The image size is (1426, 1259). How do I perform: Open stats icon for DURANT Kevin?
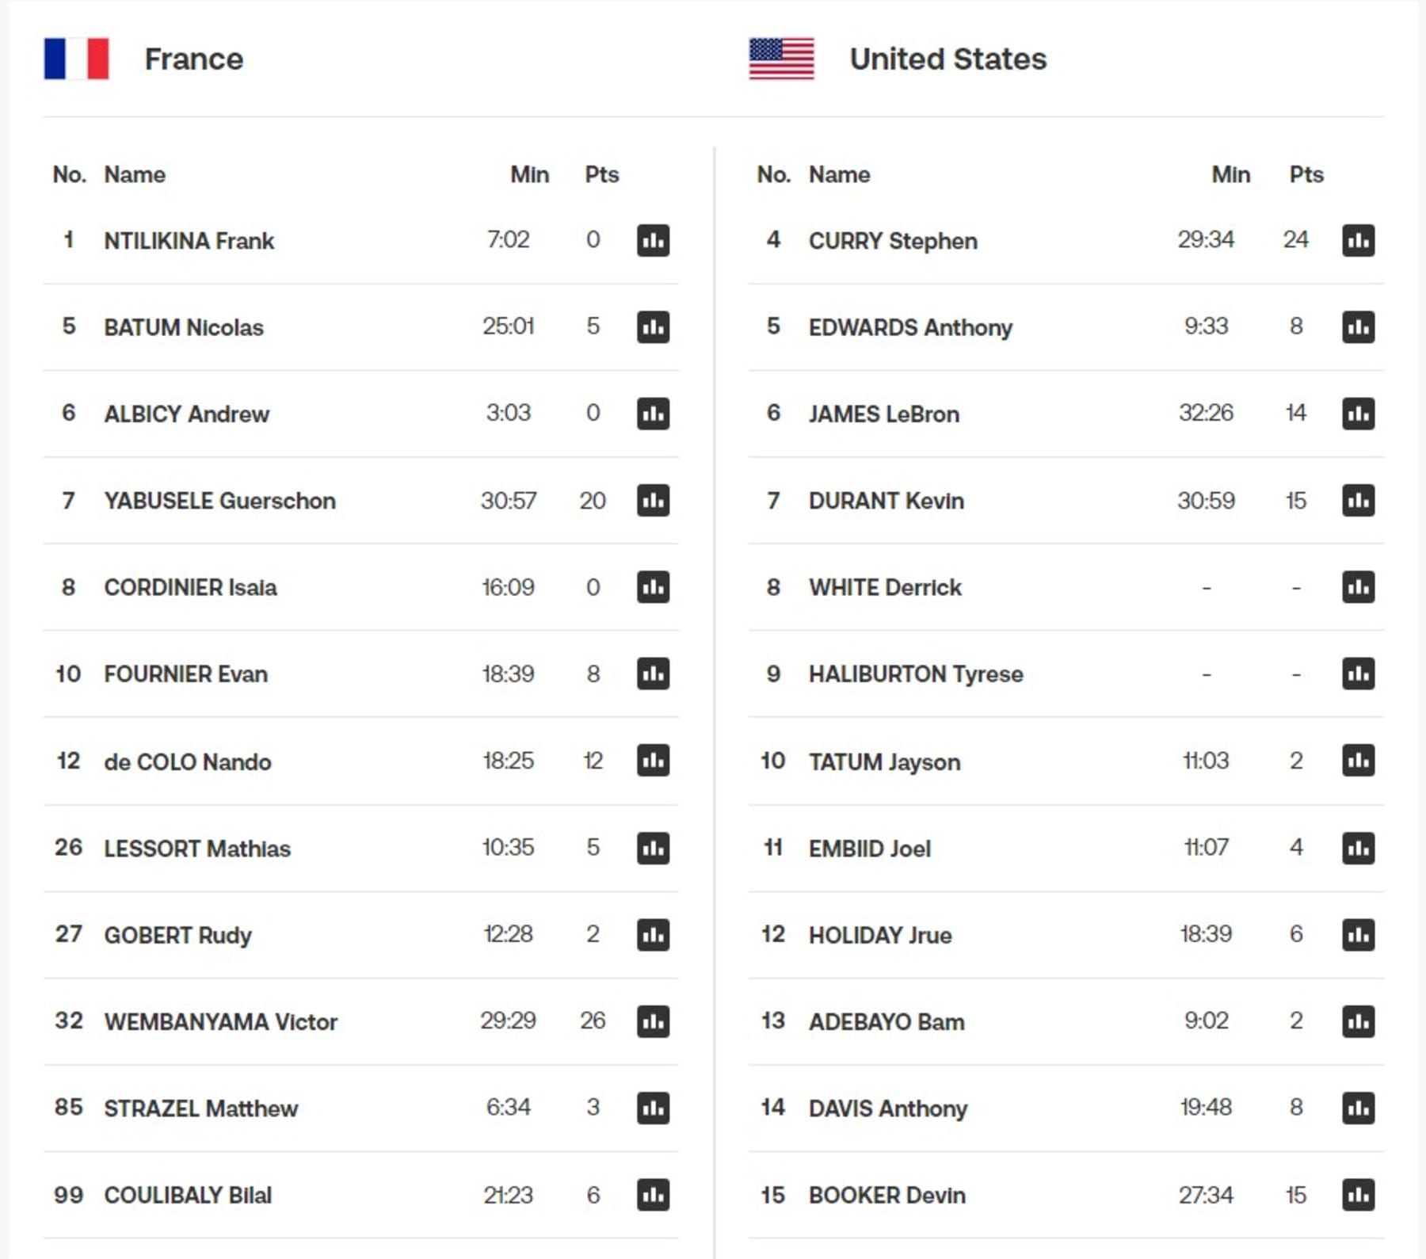click(x=1358, y=501)
